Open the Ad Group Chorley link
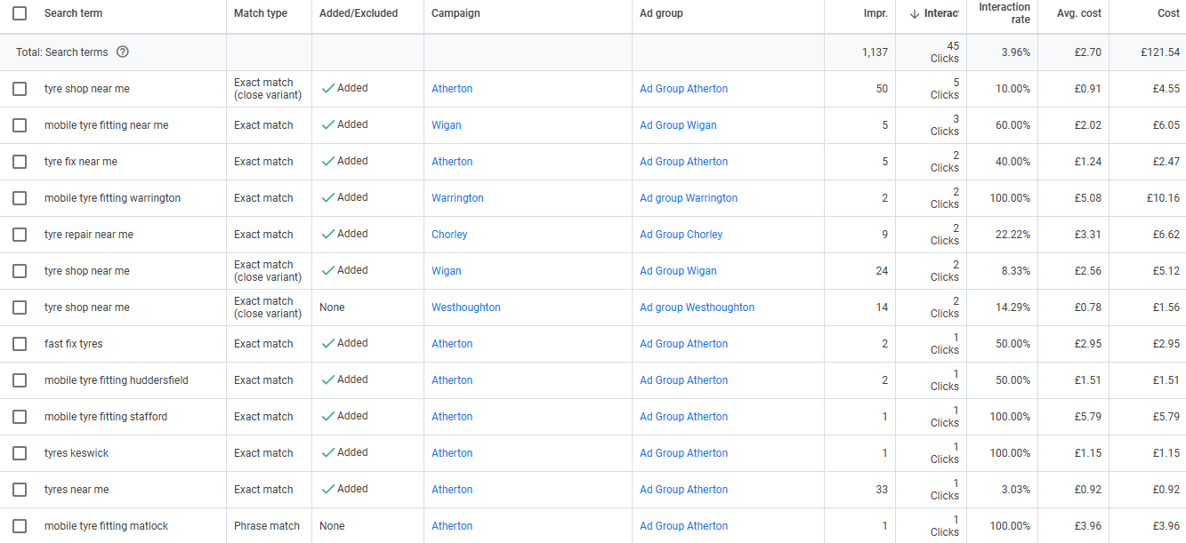Image resolution: width=1186 pixels, height=543 pixels. [682, 235]
